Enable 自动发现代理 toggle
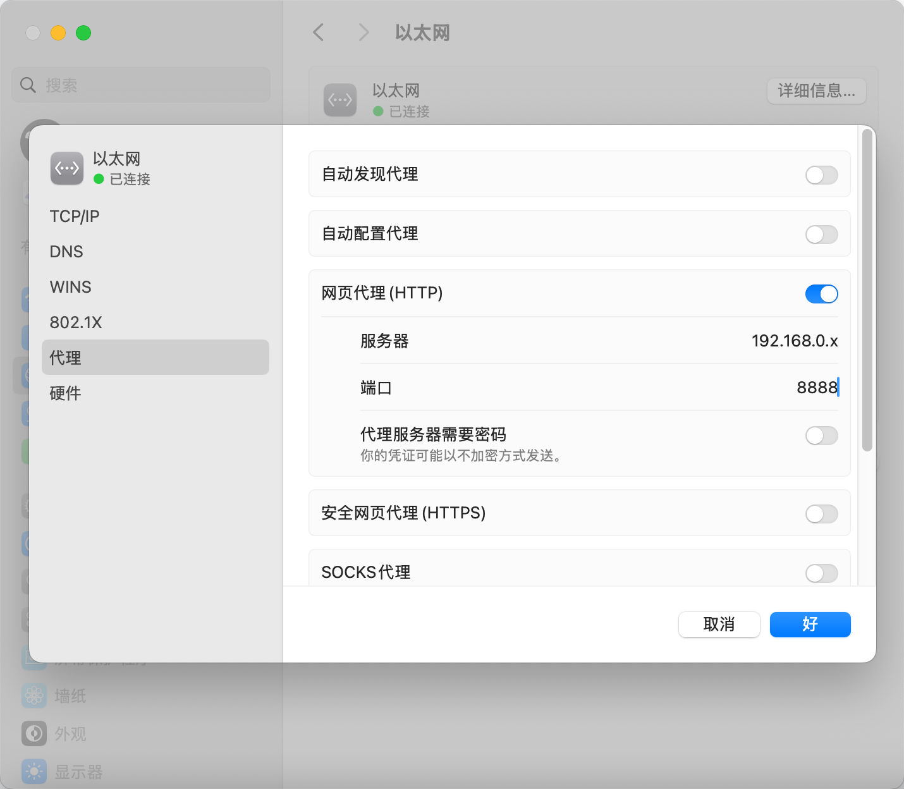 (x=821, y=175)
